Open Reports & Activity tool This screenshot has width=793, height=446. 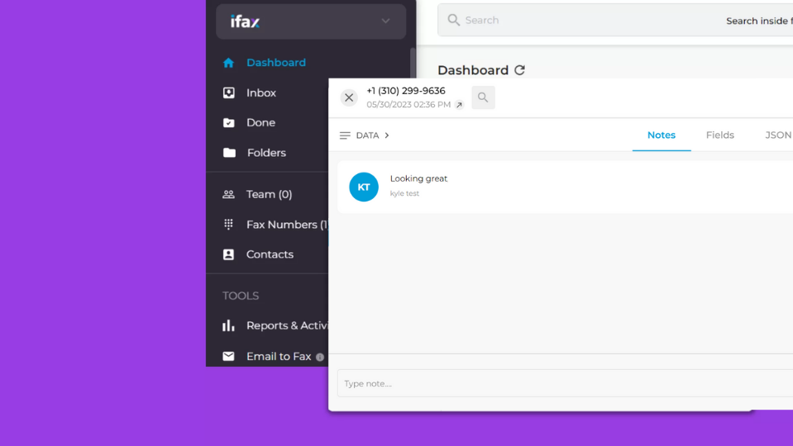[x=287, y=325]
